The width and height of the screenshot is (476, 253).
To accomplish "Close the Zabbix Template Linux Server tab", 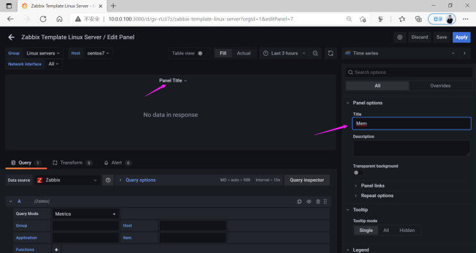I will pyautogui.click(x=101, y=6).
